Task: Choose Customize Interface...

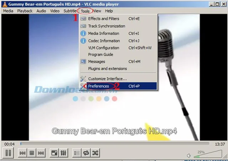Action: 118,79
